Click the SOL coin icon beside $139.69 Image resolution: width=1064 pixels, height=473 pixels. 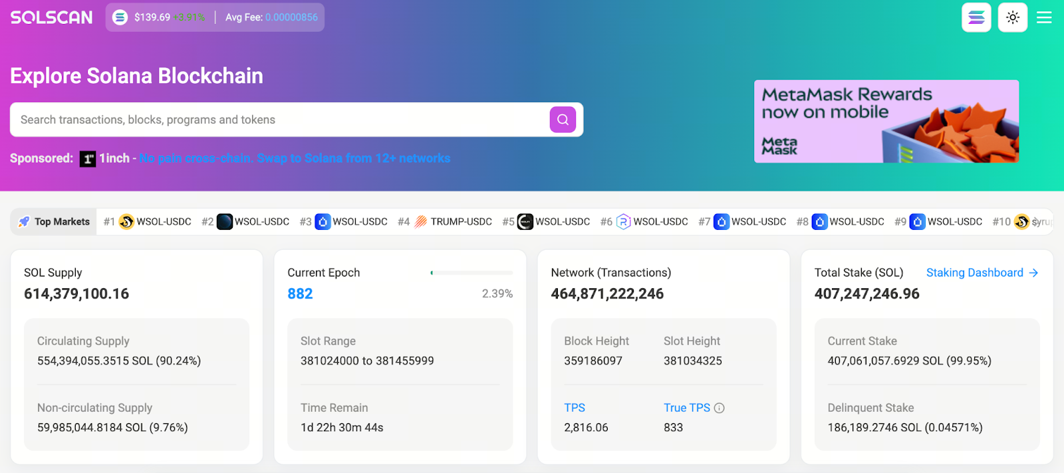tap(120, 17)
